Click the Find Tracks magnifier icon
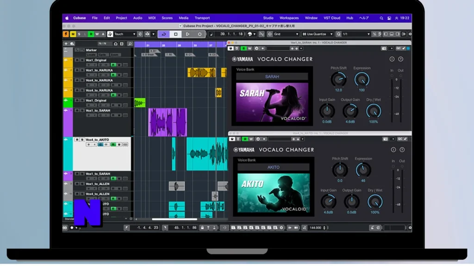 [x=130, y=44]
